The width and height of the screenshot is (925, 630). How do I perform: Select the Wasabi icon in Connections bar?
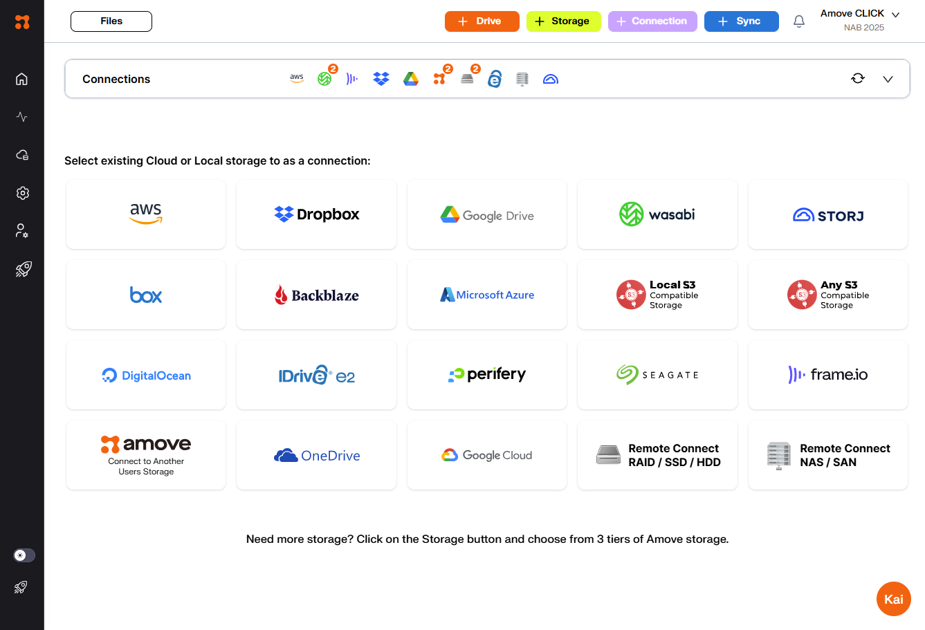point(324,79)
